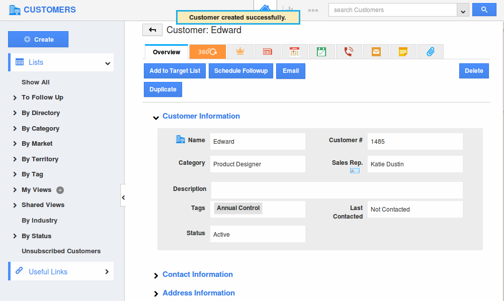
Task: Click Add to Target List
Action: tap(175, 71)
